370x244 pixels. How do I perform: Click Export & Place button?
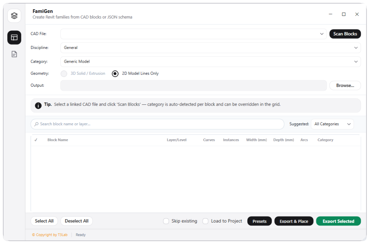tap(294, 221)
